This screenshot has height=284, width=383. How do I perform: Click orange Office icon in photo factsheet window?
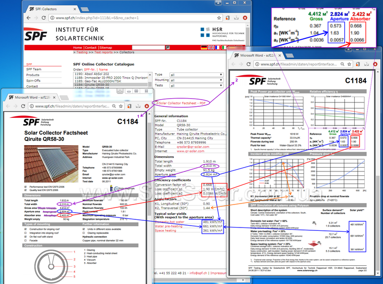point(129,106)
